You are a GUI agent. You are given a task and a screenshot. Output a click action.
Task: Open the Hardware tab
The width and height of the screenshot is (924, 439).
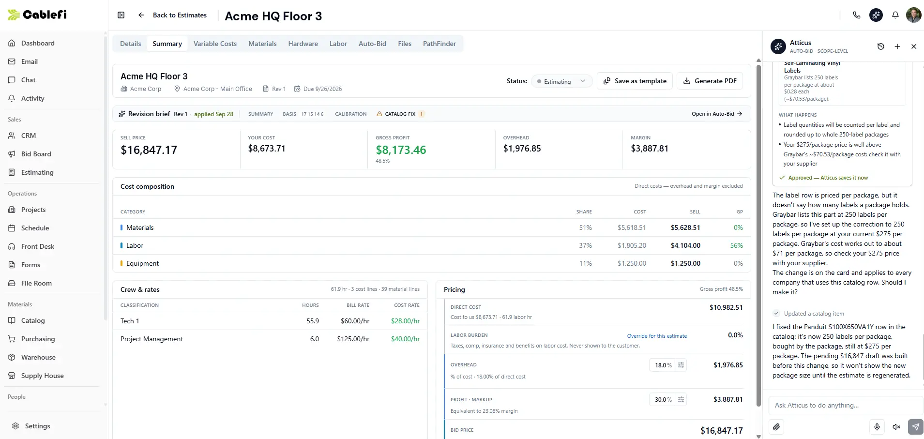click(x=303, y=44)
